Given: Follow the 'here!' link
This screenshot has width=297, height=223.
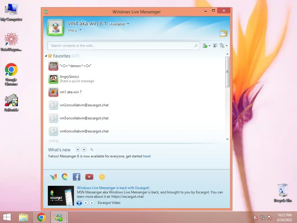Looking at the screenshot, I should point(147,156).
